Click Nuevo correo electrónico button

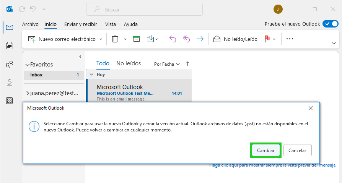(x=62, y=39)
